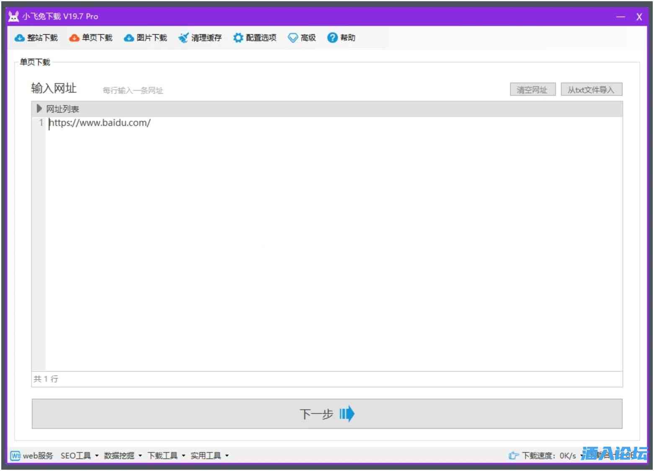Screen dimensions: 654x471
Task: Click the 高级 diamond icon
Action: [292, 38]
